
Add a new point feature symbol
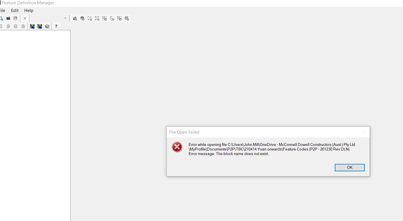point(75,18)
